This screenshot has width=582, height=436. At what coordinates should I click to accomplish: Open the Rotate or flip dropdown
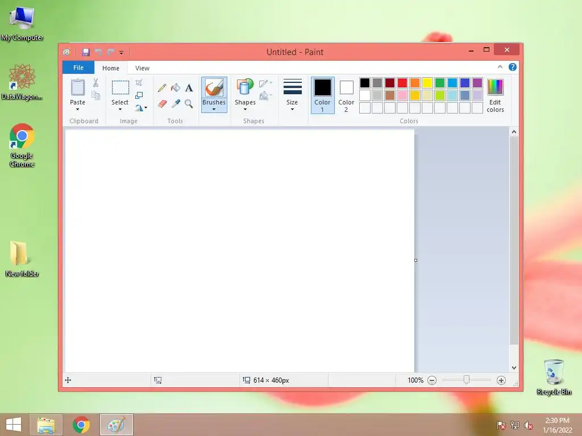tap(141, 108)
